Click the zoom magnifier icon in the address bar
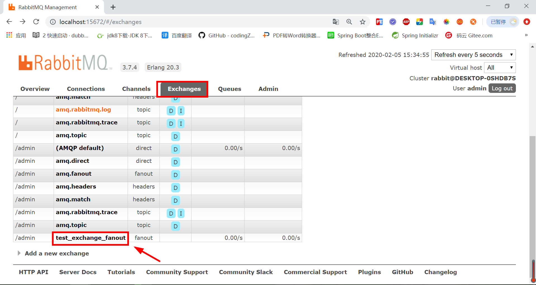 click(x=349, y=22)
